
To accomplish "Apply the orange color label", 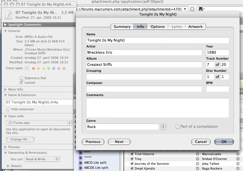I will [x=39, y=68].
